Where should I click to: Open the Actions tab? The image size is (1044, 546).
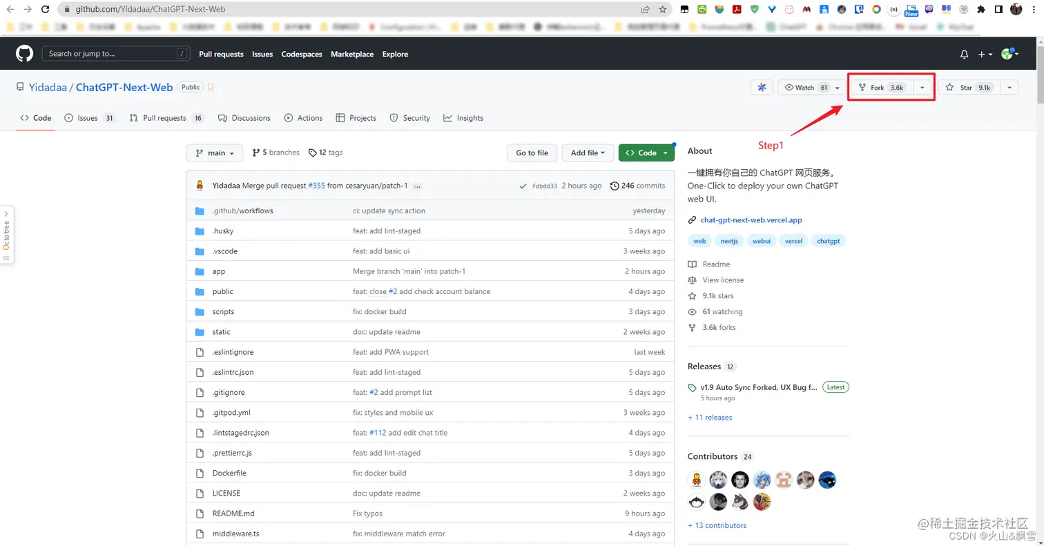(303, 118)
